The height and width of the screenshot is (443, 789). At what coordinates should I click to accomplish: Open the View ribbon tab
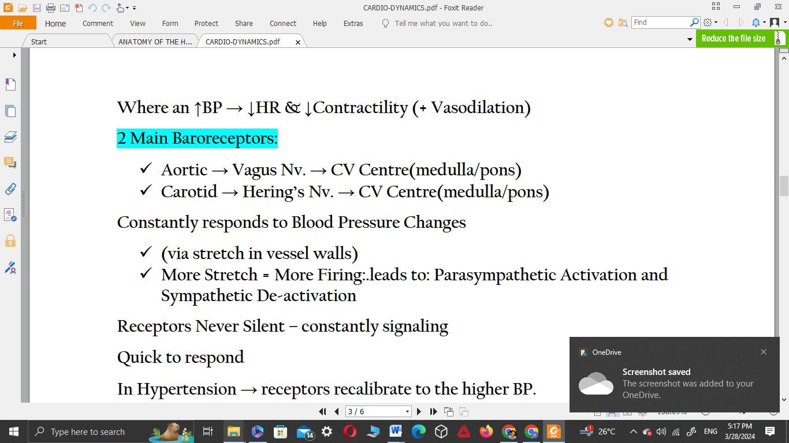click(x=137, y=23)
